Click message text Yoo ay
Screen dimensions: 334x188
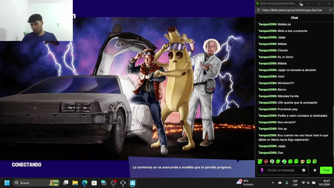(x=282, y=129)
